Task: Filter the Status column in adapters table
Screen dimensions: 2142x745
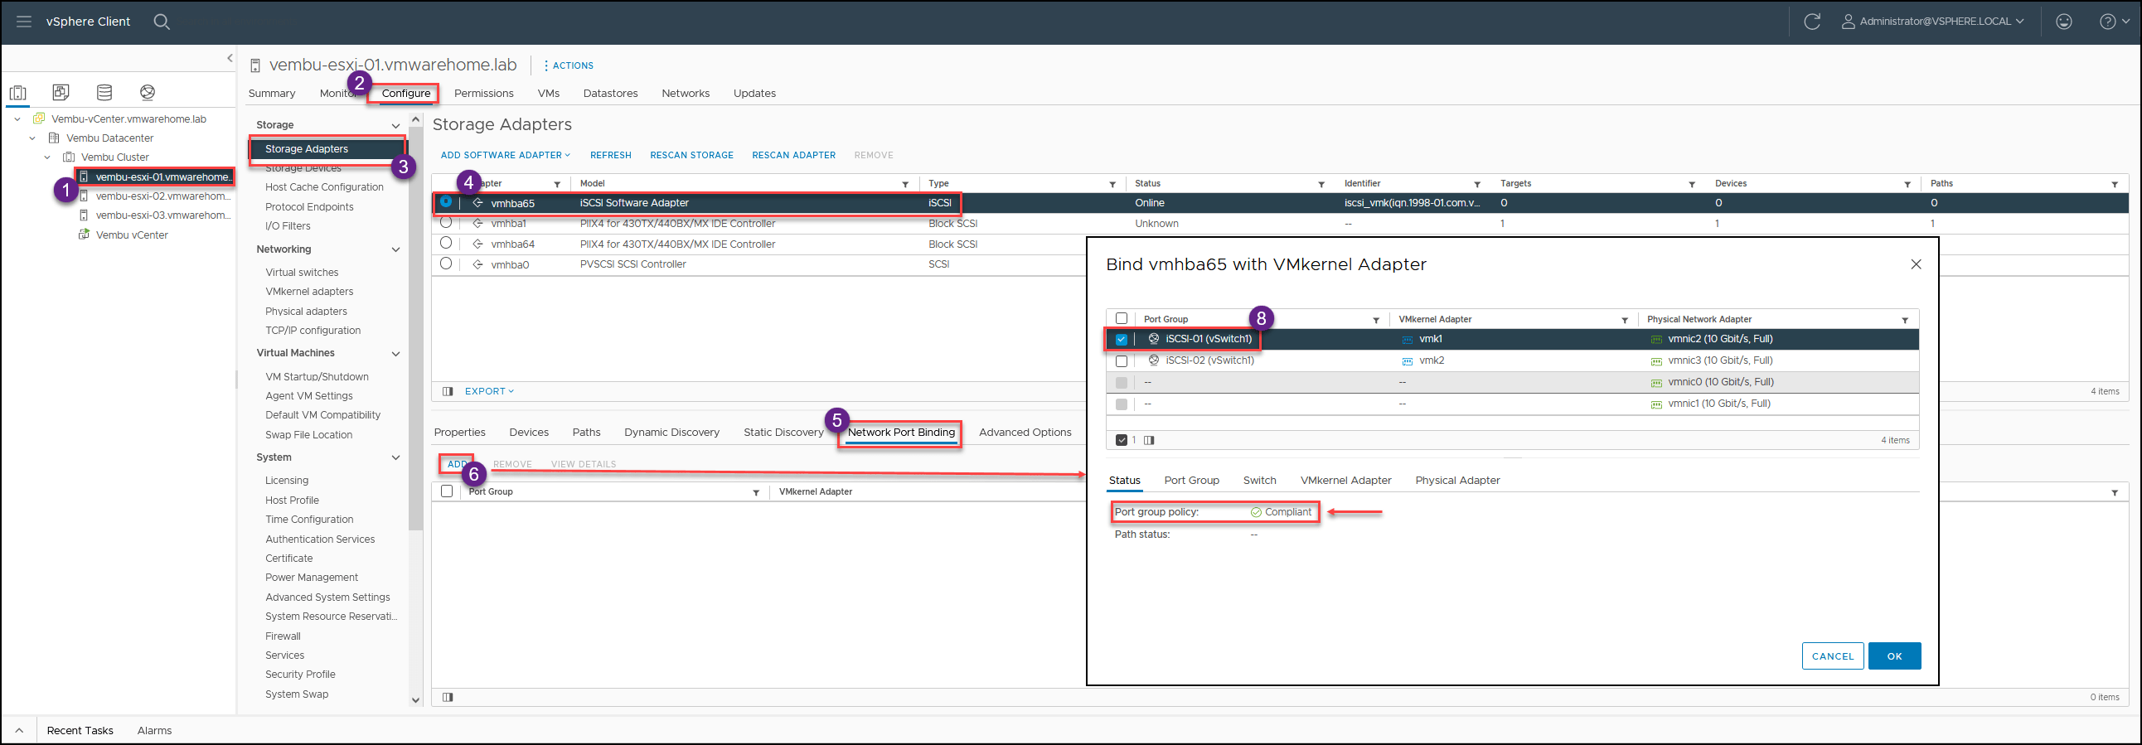Action: point(1321,184)
